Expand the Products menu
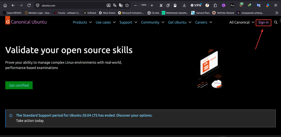This screenshot has width=281, height=137. (82, 22)
